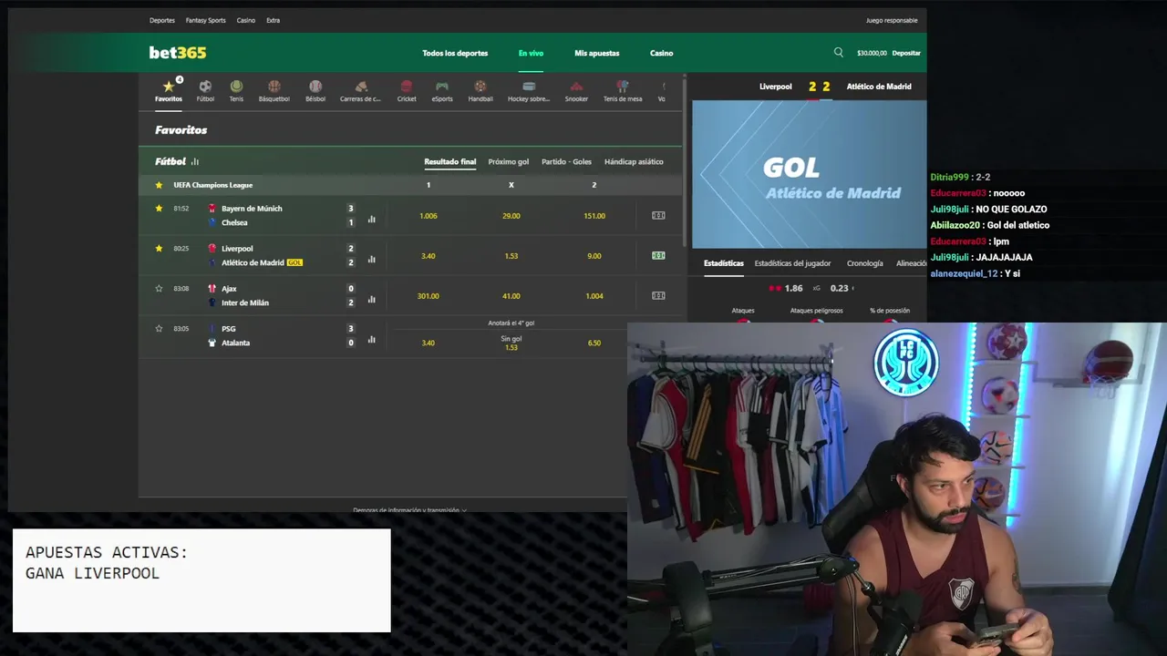Screen dimensions: 1167x656
Task: Switch to Hándicap asiático market tab
Action: point(634,162)
